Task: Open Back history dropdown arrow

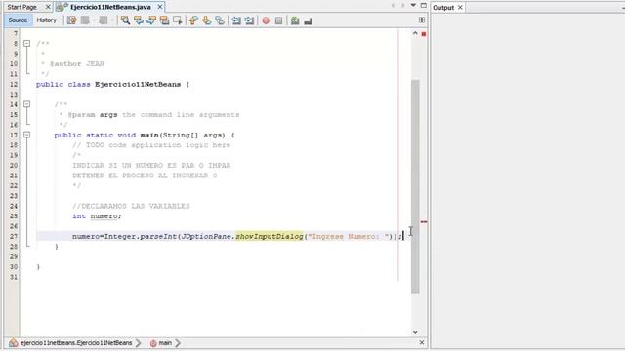Action: pyautogui.click(x=94, y=20)
